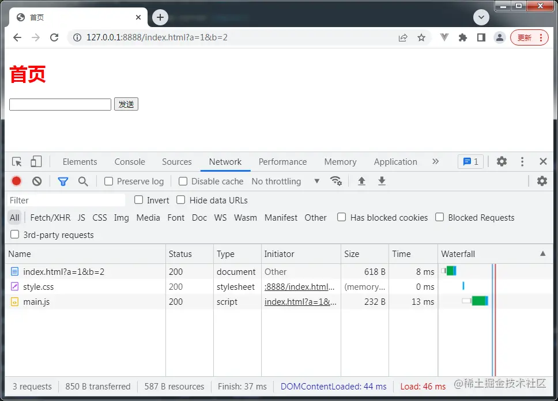Filter requests by Img type
The width and height of the screenshot is (558, 401).
(122, 218)
